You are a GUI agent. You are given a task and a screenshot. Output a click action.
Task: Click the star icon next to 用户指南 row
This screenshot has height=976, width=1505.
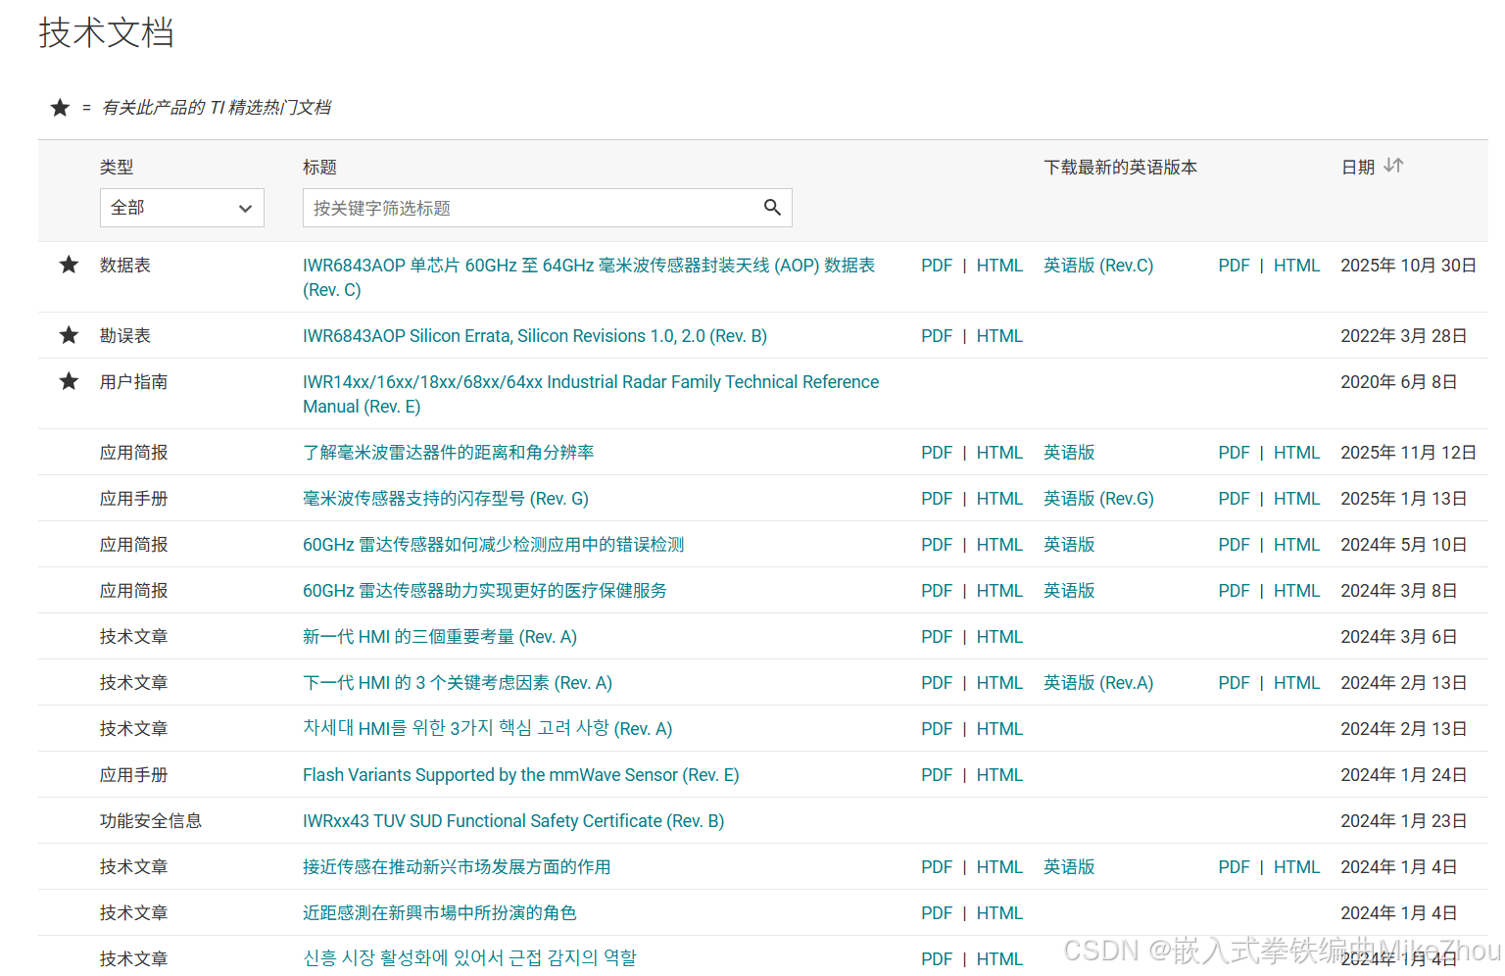click(69, 381)
